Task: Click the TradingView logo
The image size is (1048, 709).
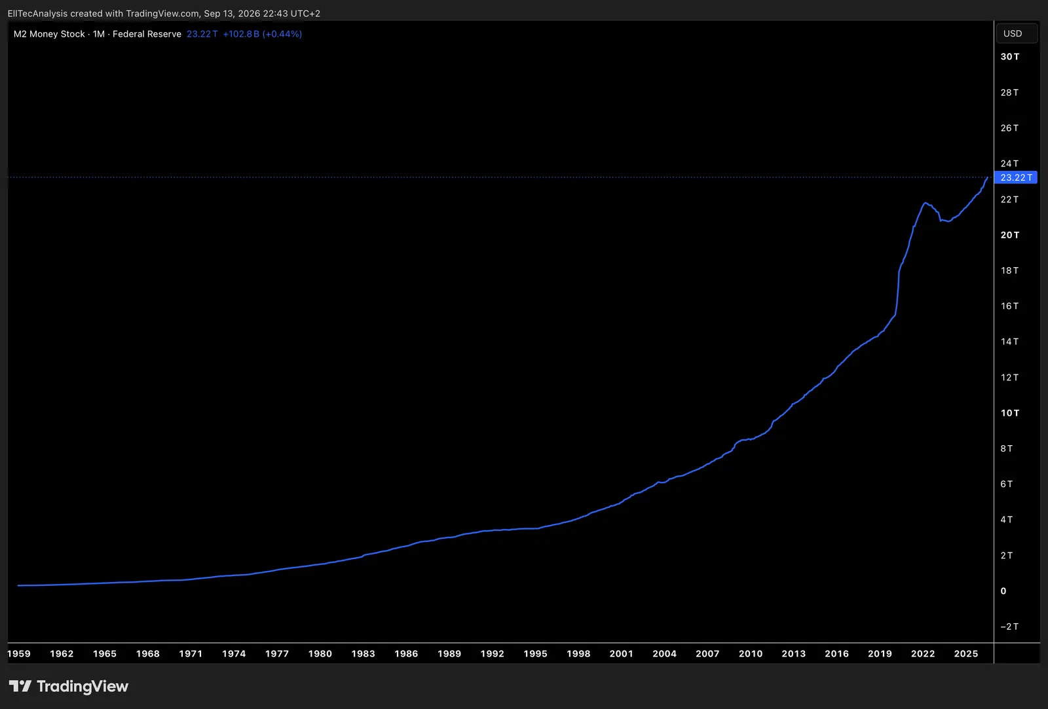Action: pos(69,686)
